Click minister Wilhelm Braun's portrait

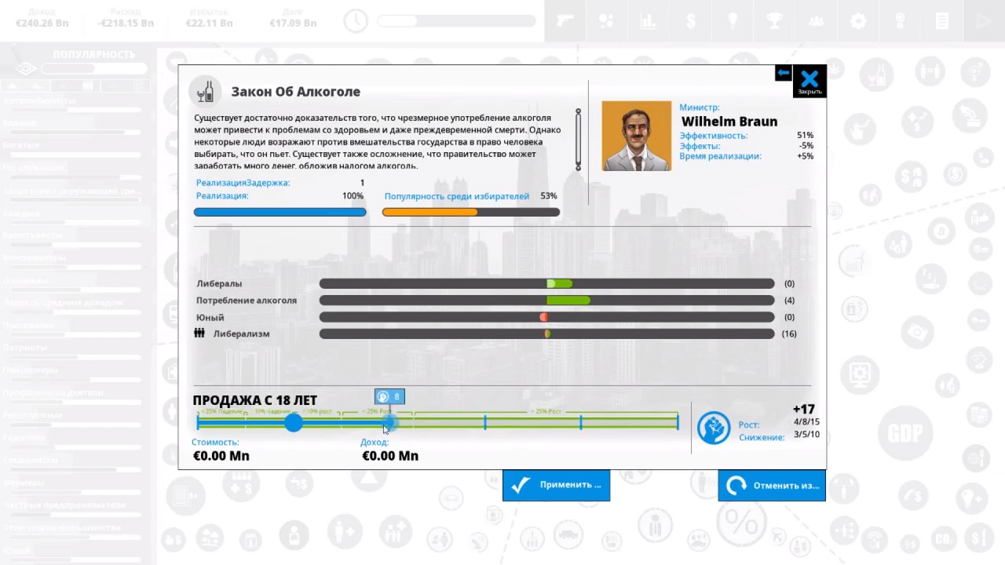(636, 136)
